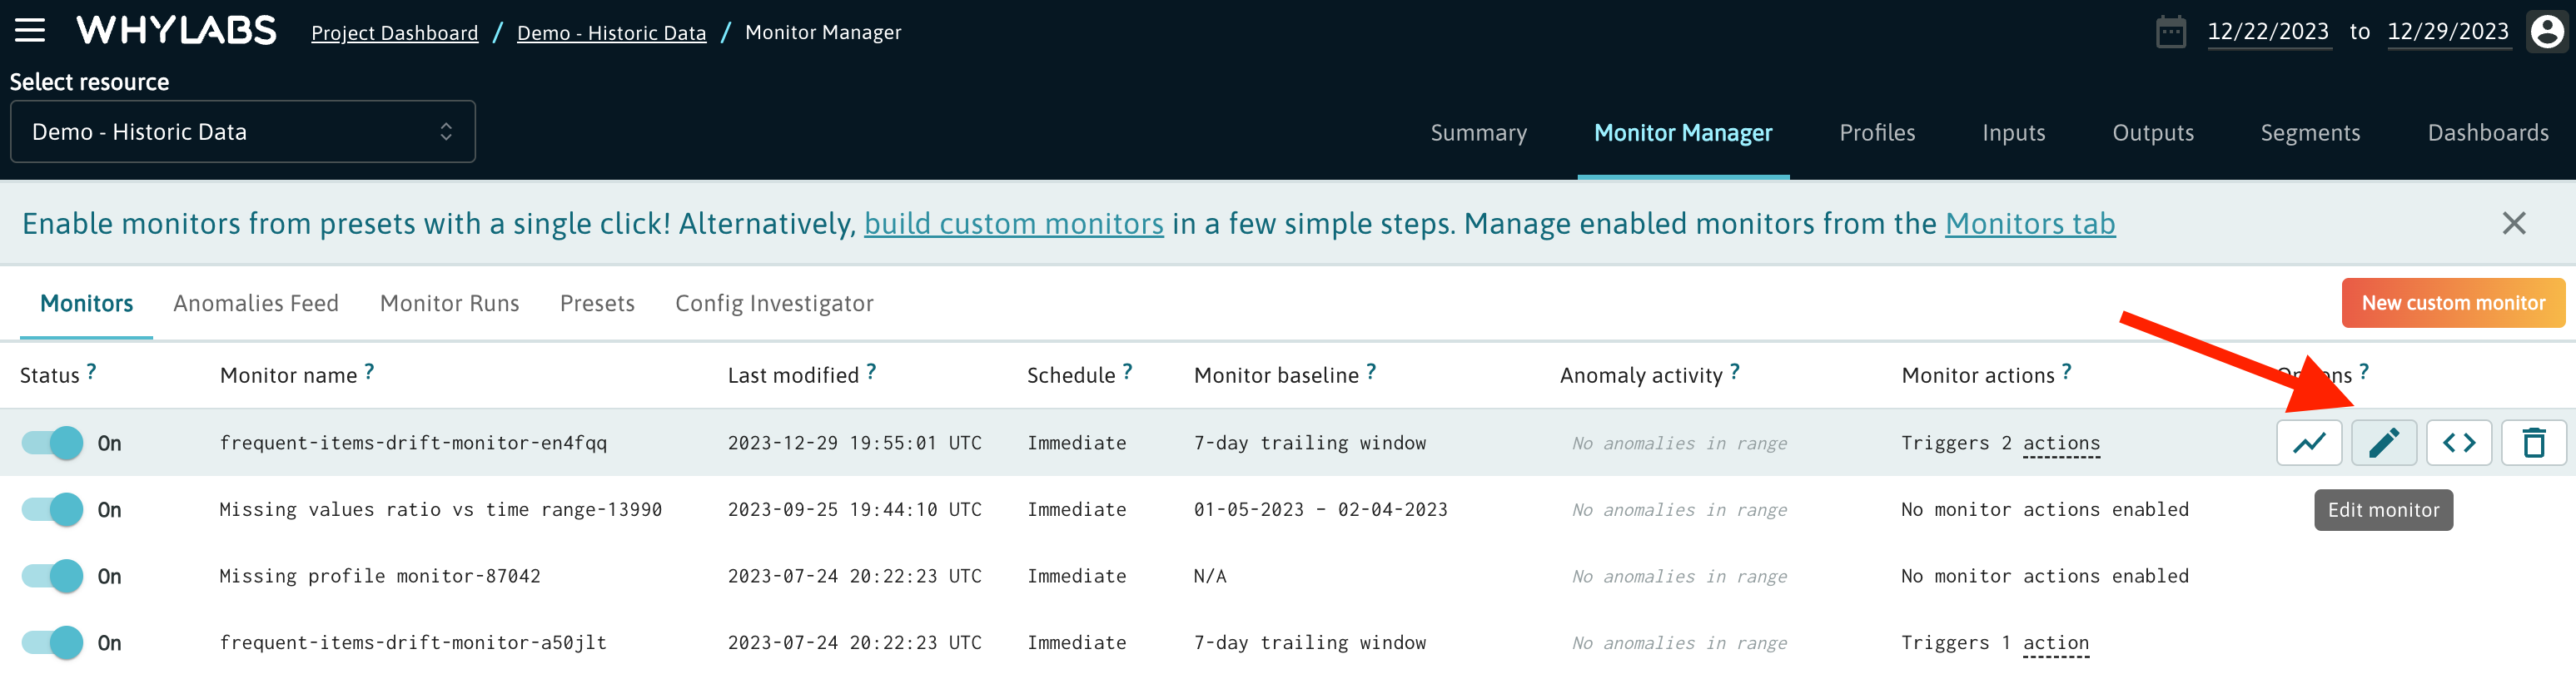This screenshot has width=2576, height=684.
Task: Click help icon beside Anomaly activity
Action: tap(1735, 372)
